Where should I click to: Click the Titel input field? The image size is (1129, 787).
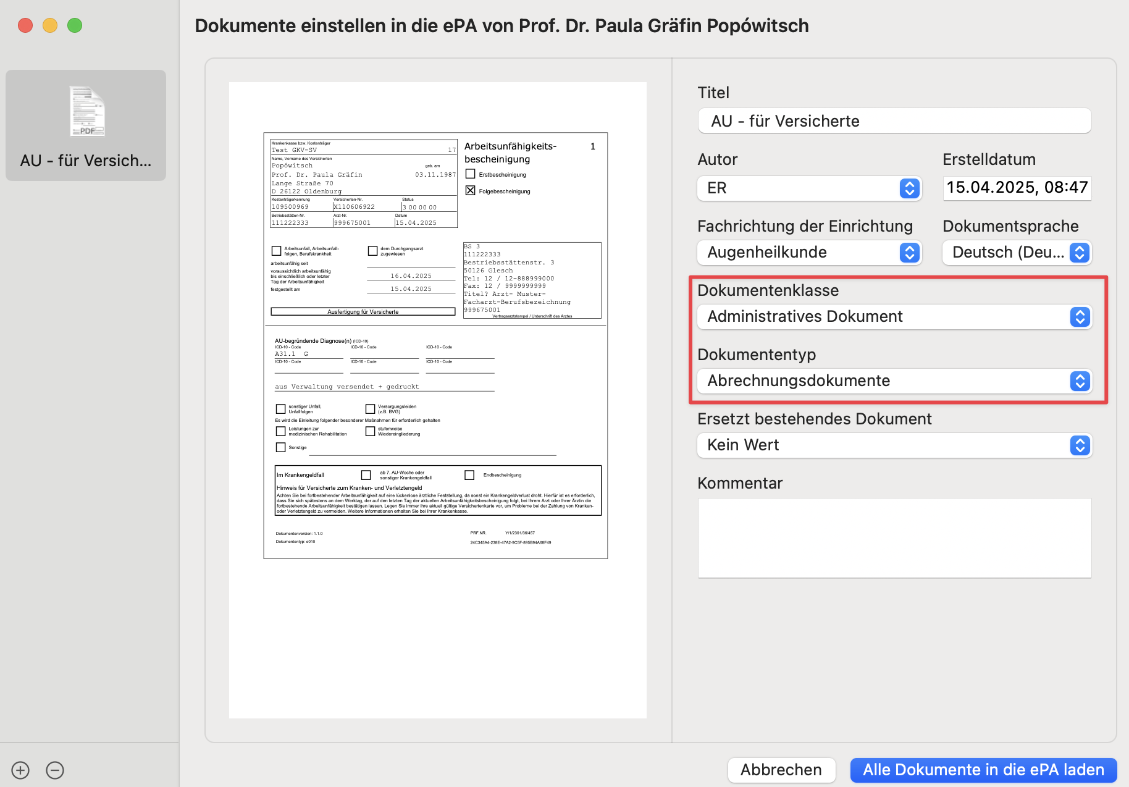pyautogui.click(x=894, y=121)
